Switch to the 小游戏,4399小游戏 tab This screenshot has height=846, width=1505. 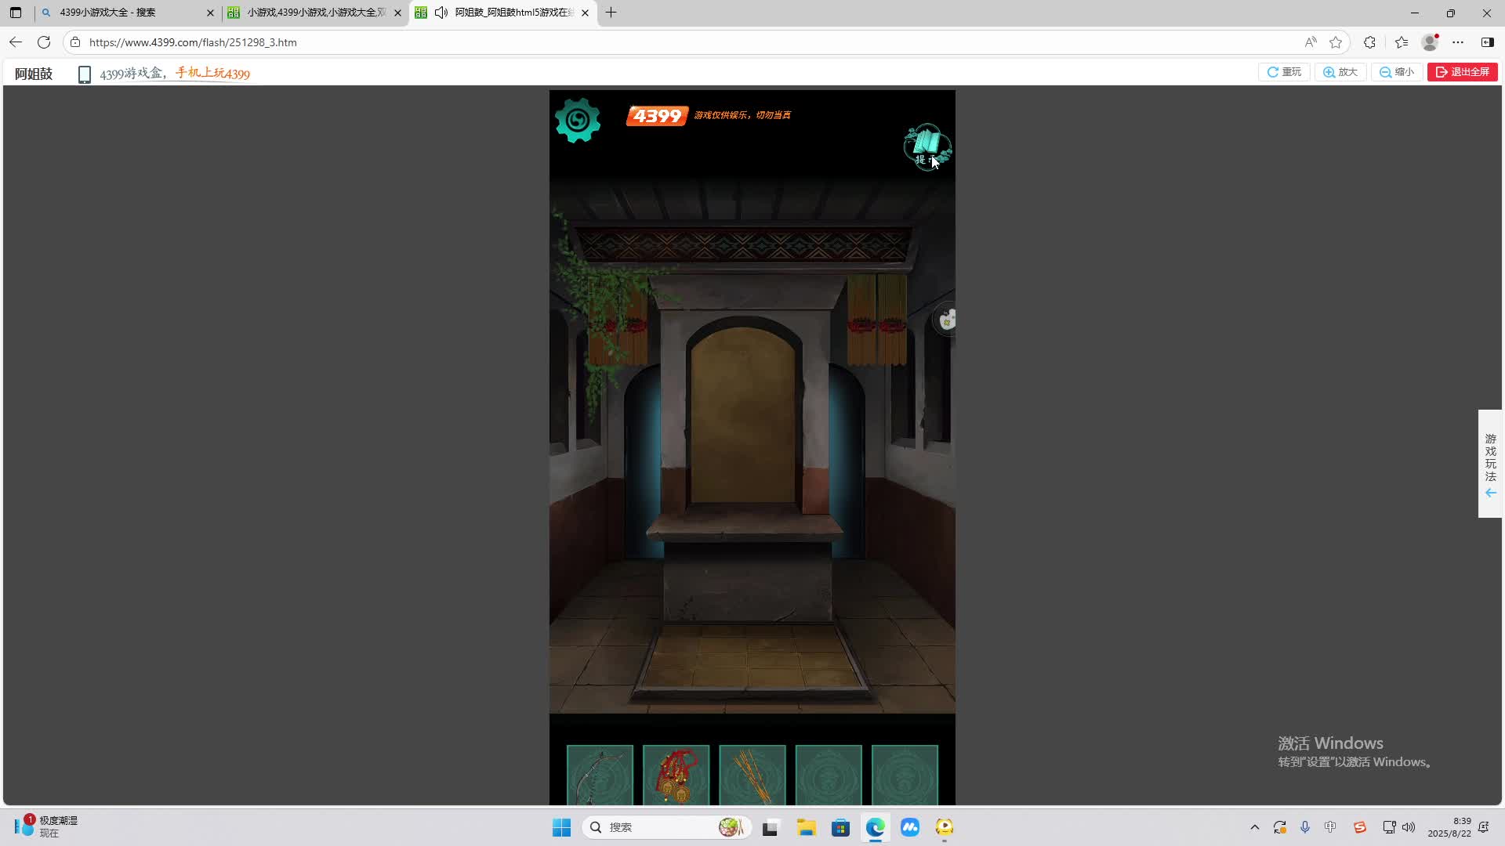click(x=314, y=13)
